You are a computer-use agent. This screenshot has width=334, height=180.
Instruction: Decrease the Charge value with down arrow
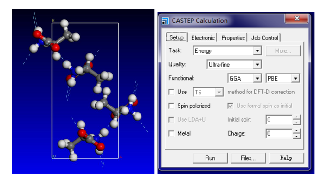[x=296, y=136]
